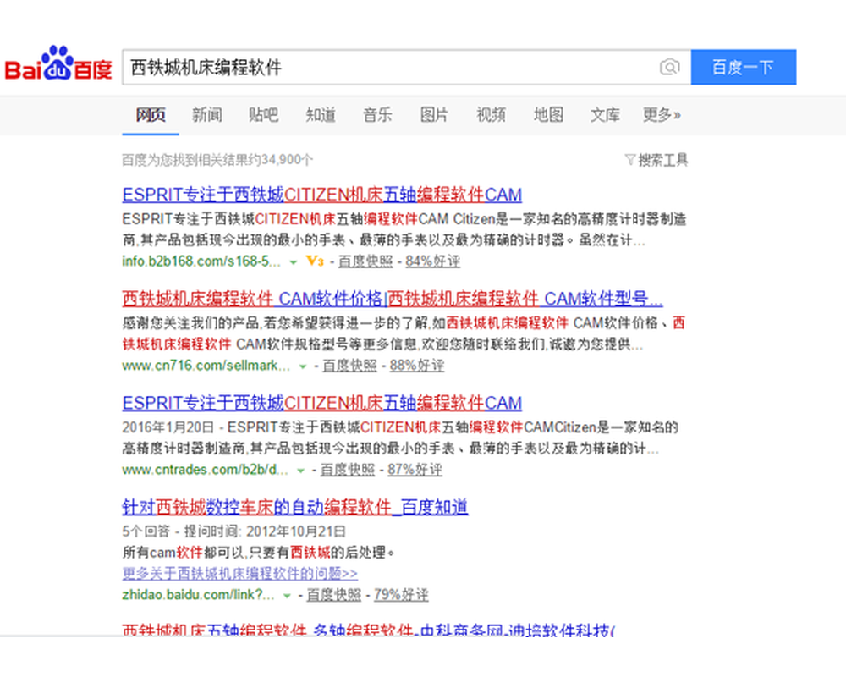846x677 pixels.
Task: Open camera image search in search box
Action: point(669,68)
